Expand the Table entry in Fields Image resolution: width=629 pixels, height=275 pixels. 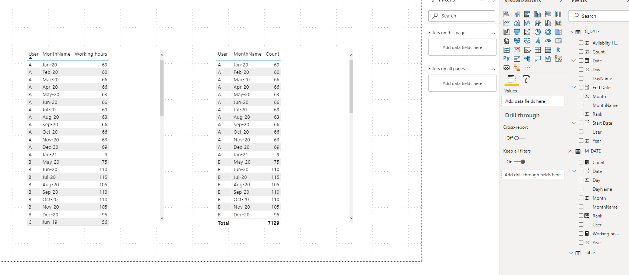(x=571, y=253)
